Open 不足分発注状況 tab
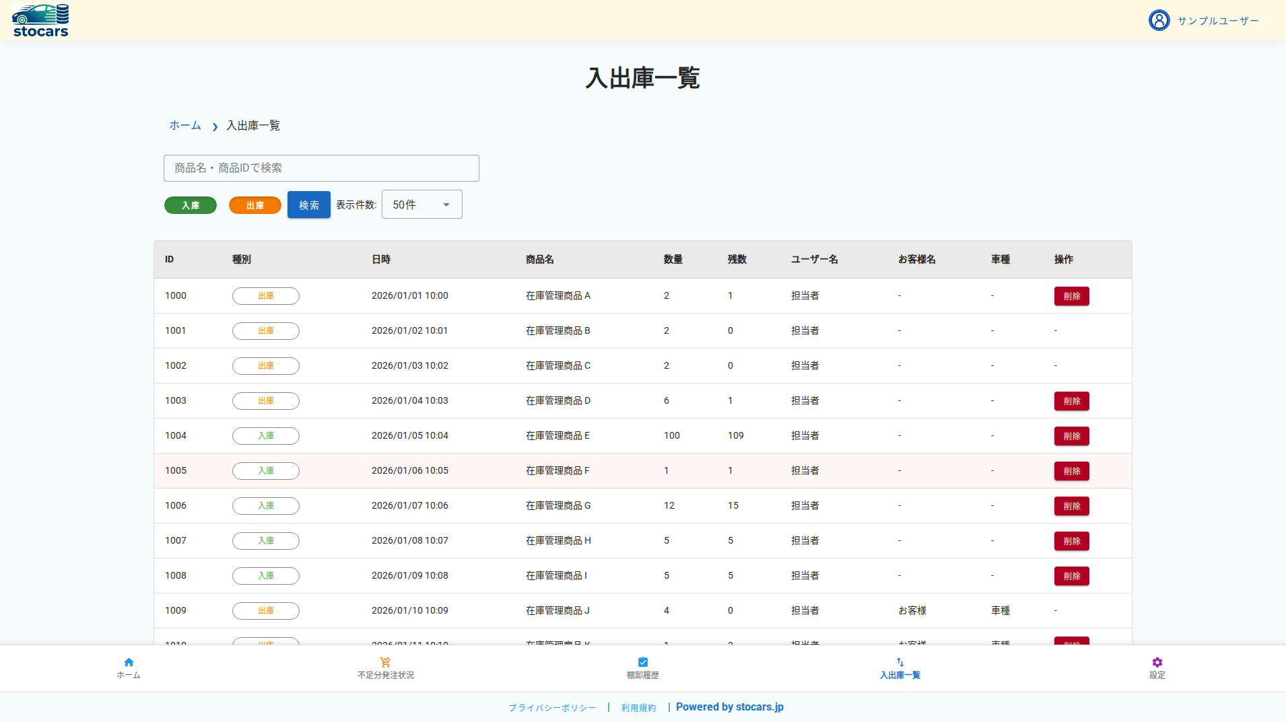The width and height of the screenshot is (1286, 722). (x=386, y=669)
